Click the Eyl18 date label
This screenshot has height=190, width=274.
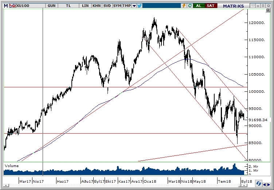(x=247, y=181)
